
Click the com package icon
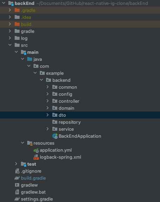click(36, 66)
